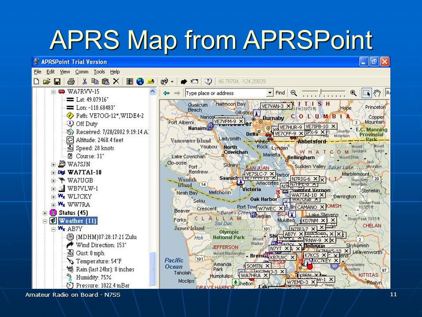Close the VE7VFM-9 map label
Screen dimensions: 422x317
[241, 122]
